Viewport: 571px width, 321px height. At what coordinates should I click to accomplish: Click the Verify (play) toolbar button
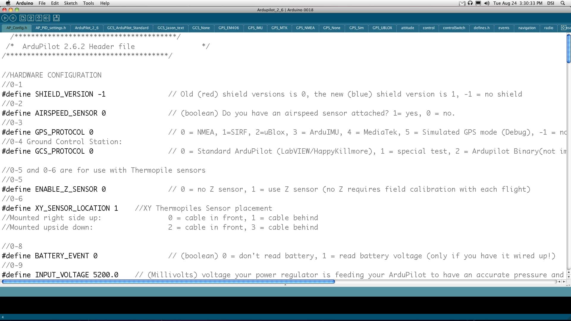click(x=5, y=18)
